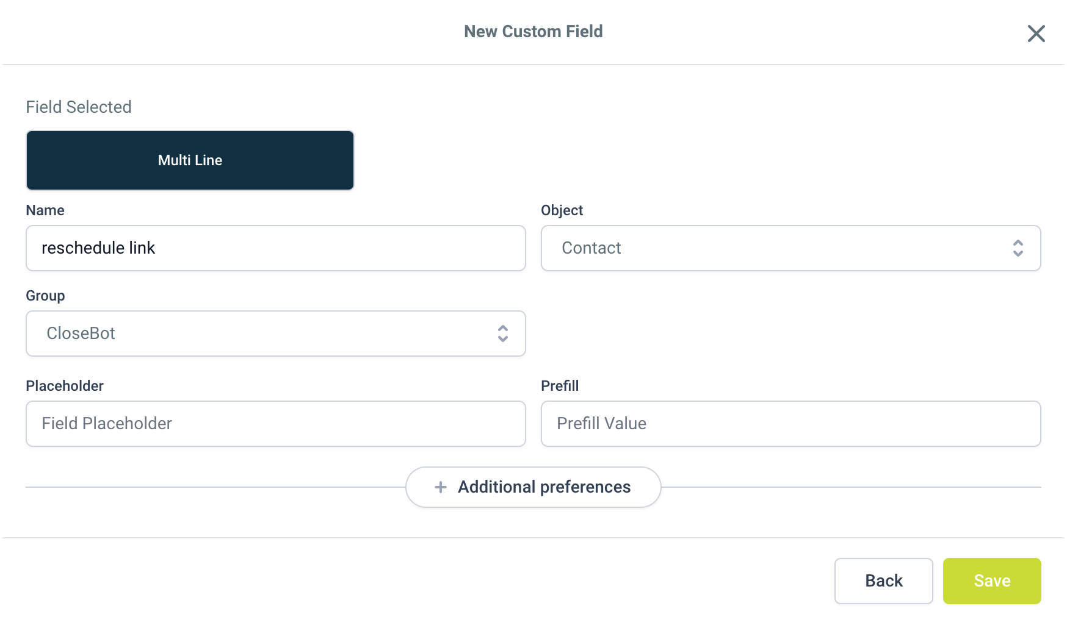Focus the Name field containing reschedule link
Viewport: 1067px width, 617px height.
pos(275,248)
